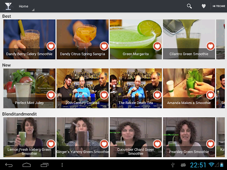Tap the cocktail glass app logo
The height and width of the screenshot is (170, 227).
(8, 6)
